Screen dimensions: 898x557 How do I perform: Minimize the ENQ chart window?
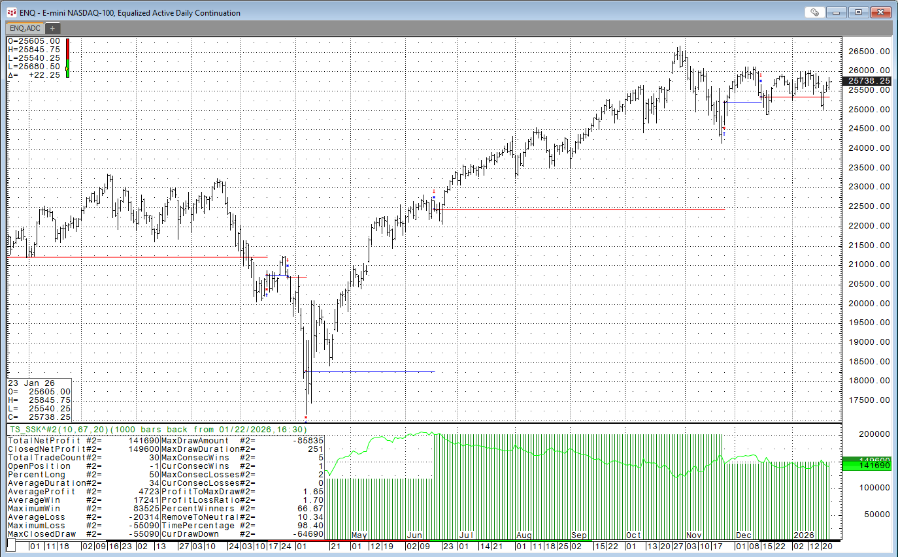(x=837, y=12)
